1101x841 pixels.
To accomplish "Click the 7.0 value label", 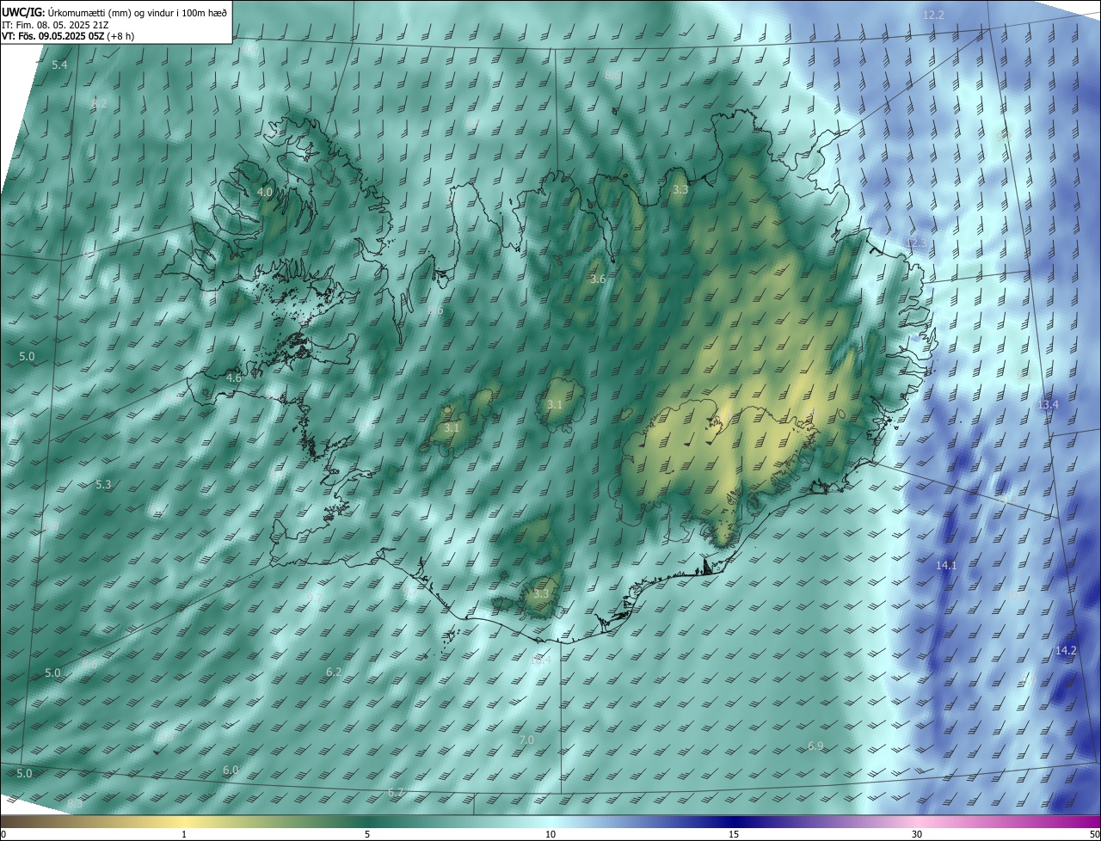I will [x=526, y=740].
